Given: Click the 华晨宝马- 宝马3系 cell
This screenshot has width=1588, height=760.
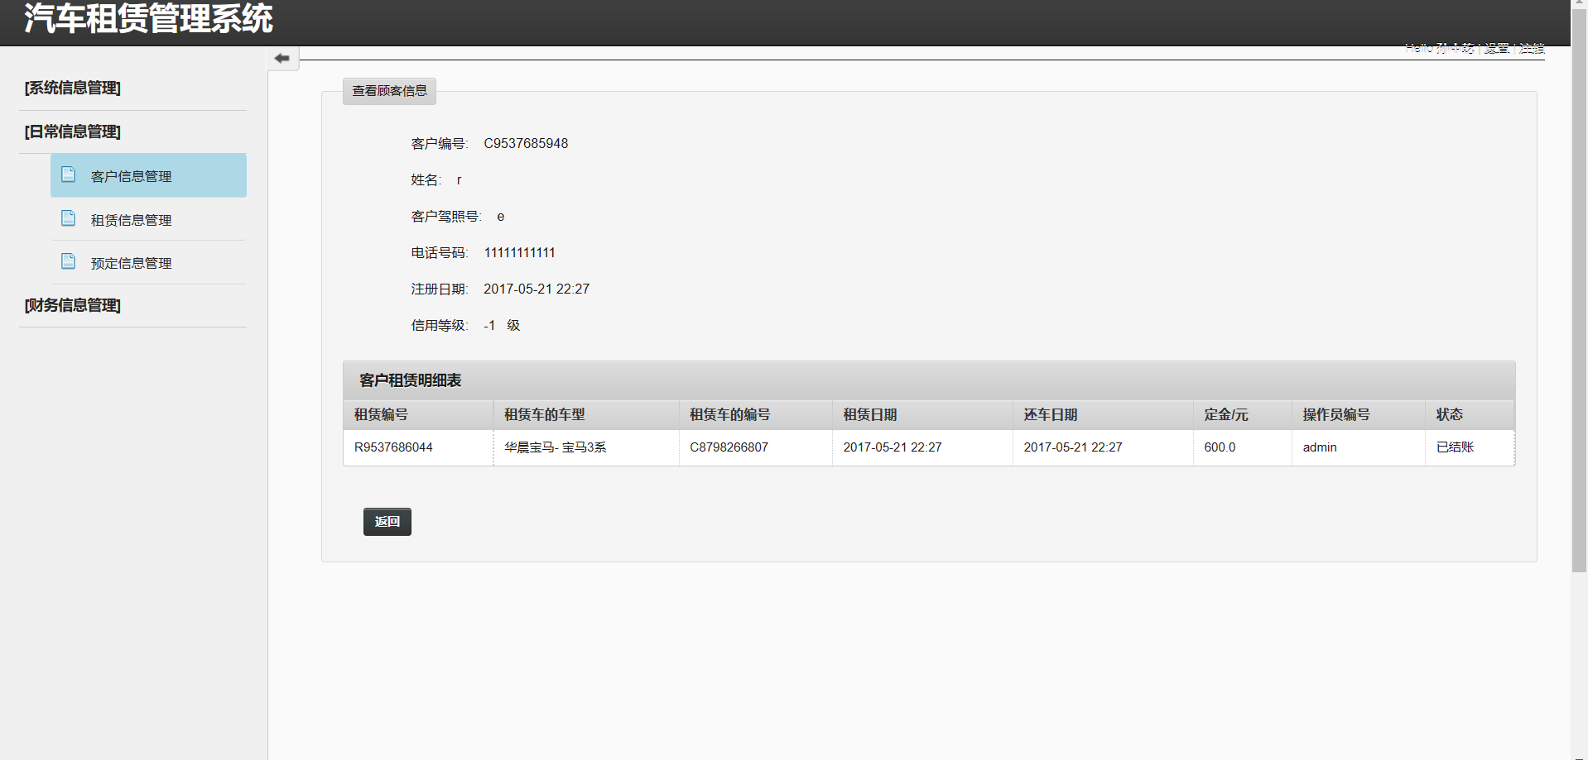Looking at the screenshot, I should [x=586, y=447].
